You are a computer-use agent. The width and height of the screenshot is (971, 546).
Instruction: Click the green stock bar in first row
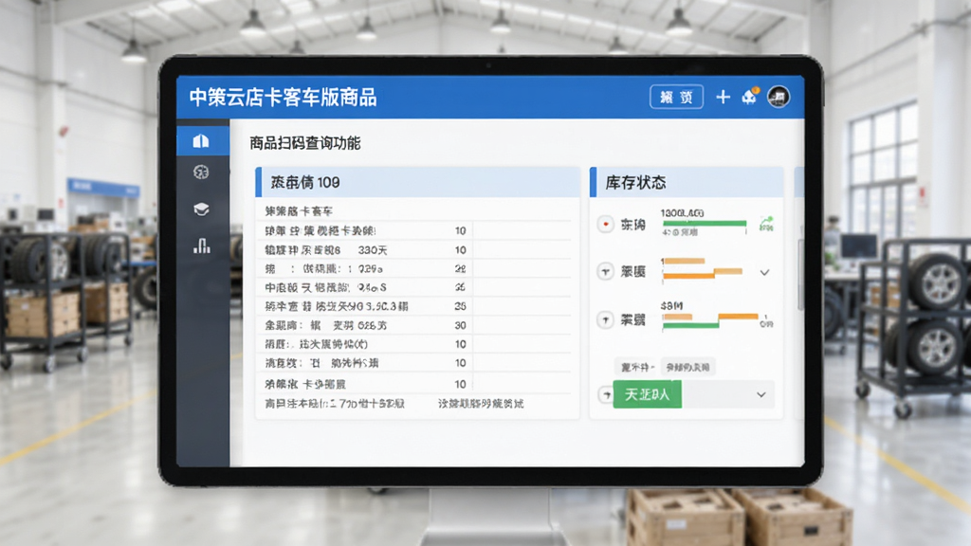pos(705,224)
